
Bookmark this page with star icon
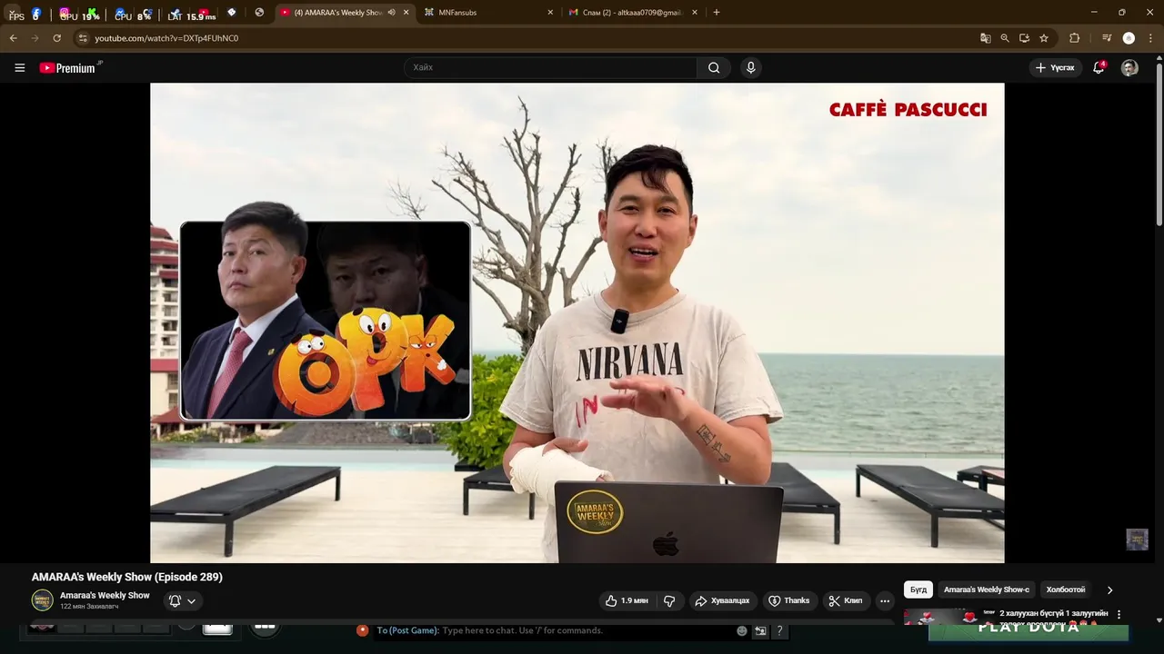point(1044,38)
